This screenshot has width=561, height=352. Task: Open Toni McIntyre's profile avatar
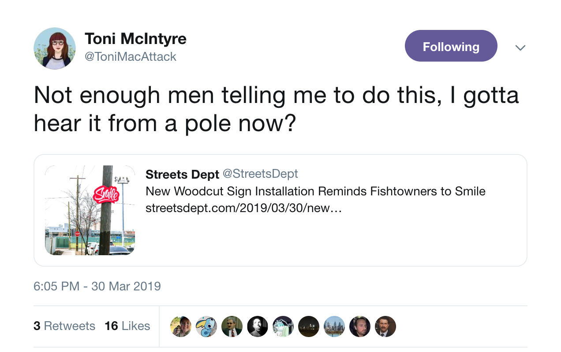coord(55,48)
